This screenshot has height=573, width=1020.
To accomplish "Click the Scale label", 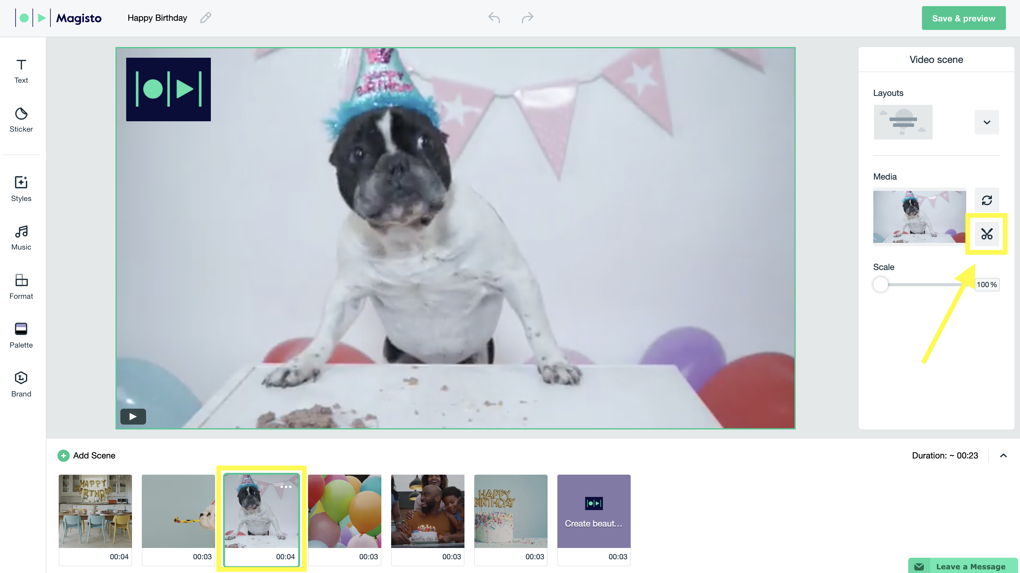I will pyautogui.click(x=883, y=267).
